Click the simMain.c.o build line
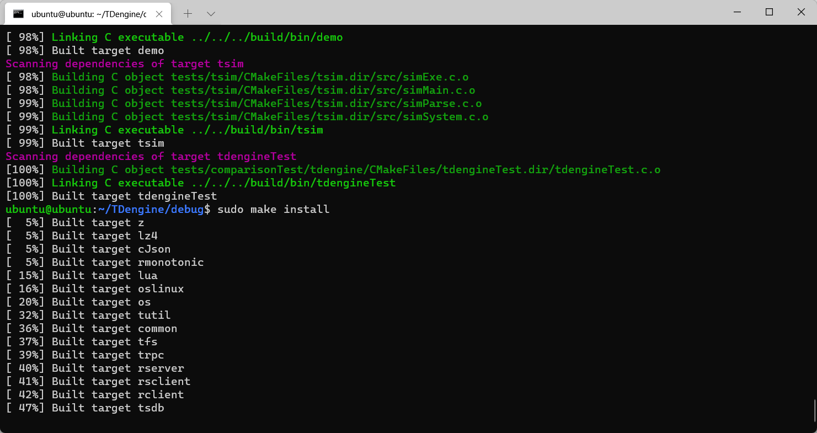The height and width of the screenshot is (433, 817). pyautogui.click(x=241, y=90)
